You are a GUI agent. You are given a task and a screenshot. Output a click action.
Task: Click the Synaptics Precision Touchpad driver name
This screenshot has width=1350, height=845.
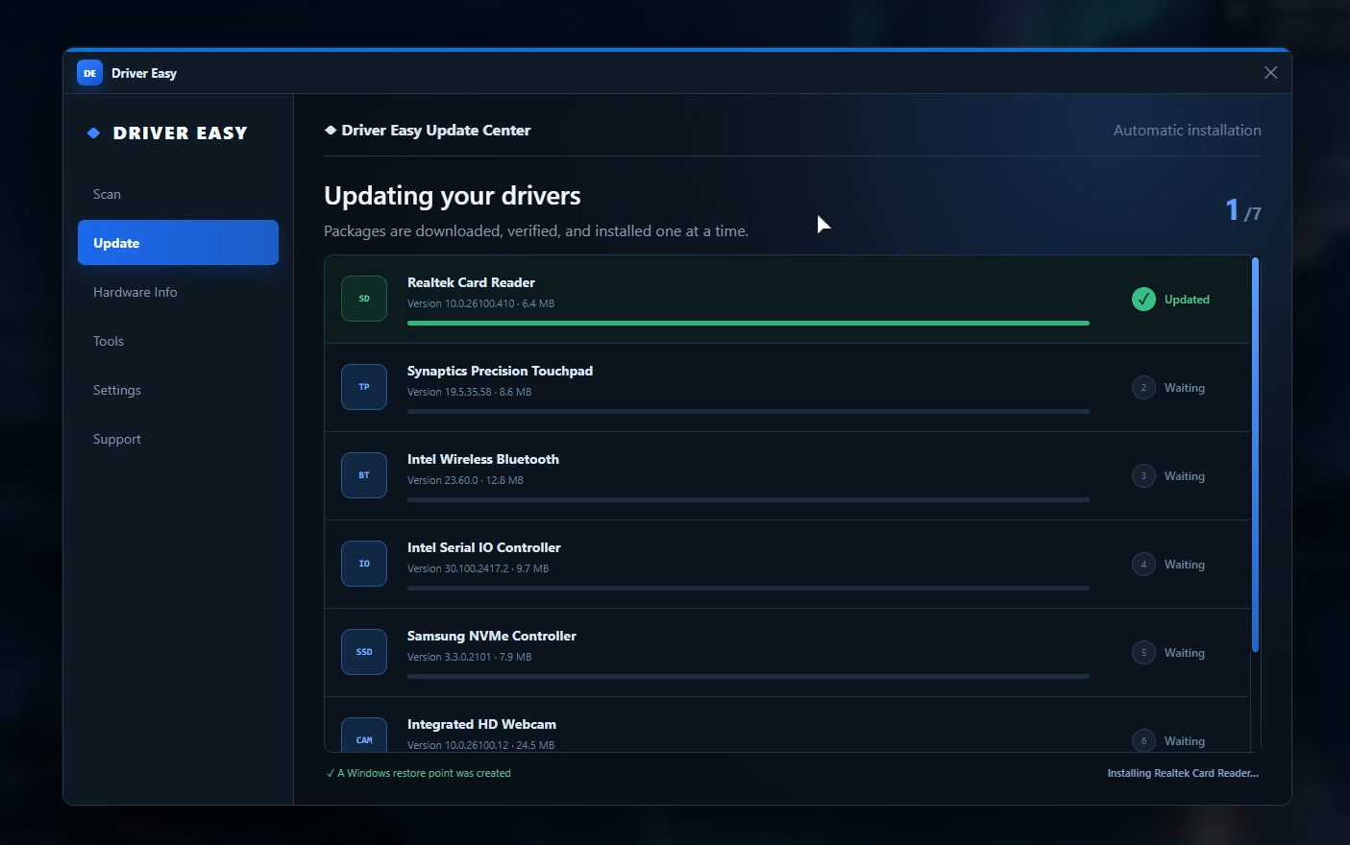pyautogui.click(x=500, y=371)
